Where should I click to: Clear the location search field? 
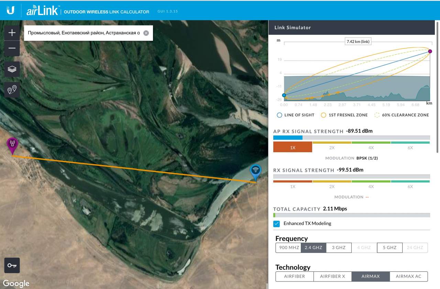(146, 33)
